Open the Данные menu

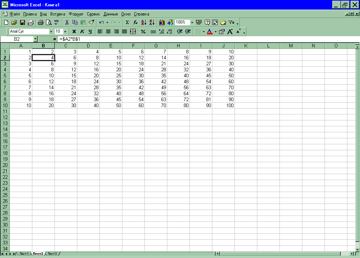tap(111, 14)
